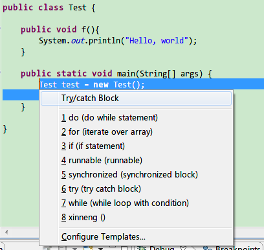264x250 pixels.
Task: Click the 'static' keyword in main declaration
Action: [x=71, y=74]
